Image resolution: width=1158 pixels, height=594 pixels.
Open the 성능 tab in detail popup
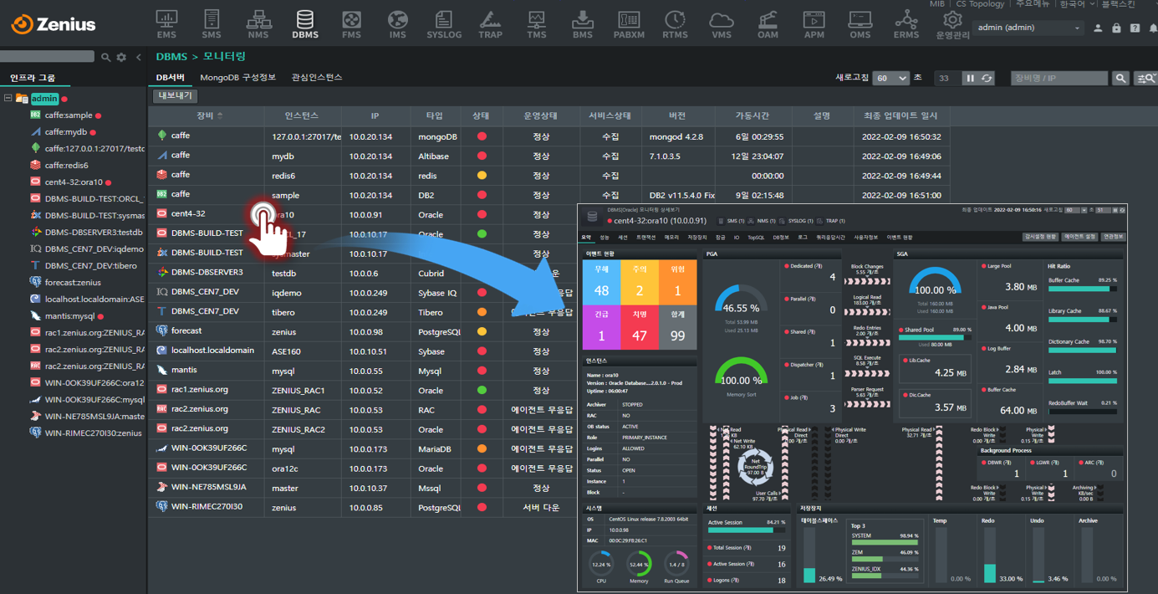pos(605,238)
